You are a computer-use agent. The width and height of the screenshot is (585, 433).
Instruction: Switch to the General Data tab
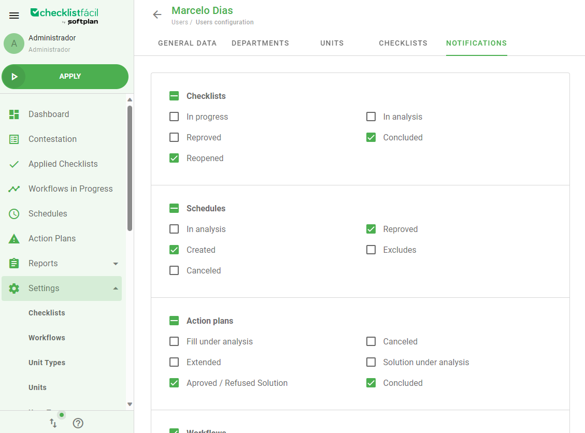187,44
